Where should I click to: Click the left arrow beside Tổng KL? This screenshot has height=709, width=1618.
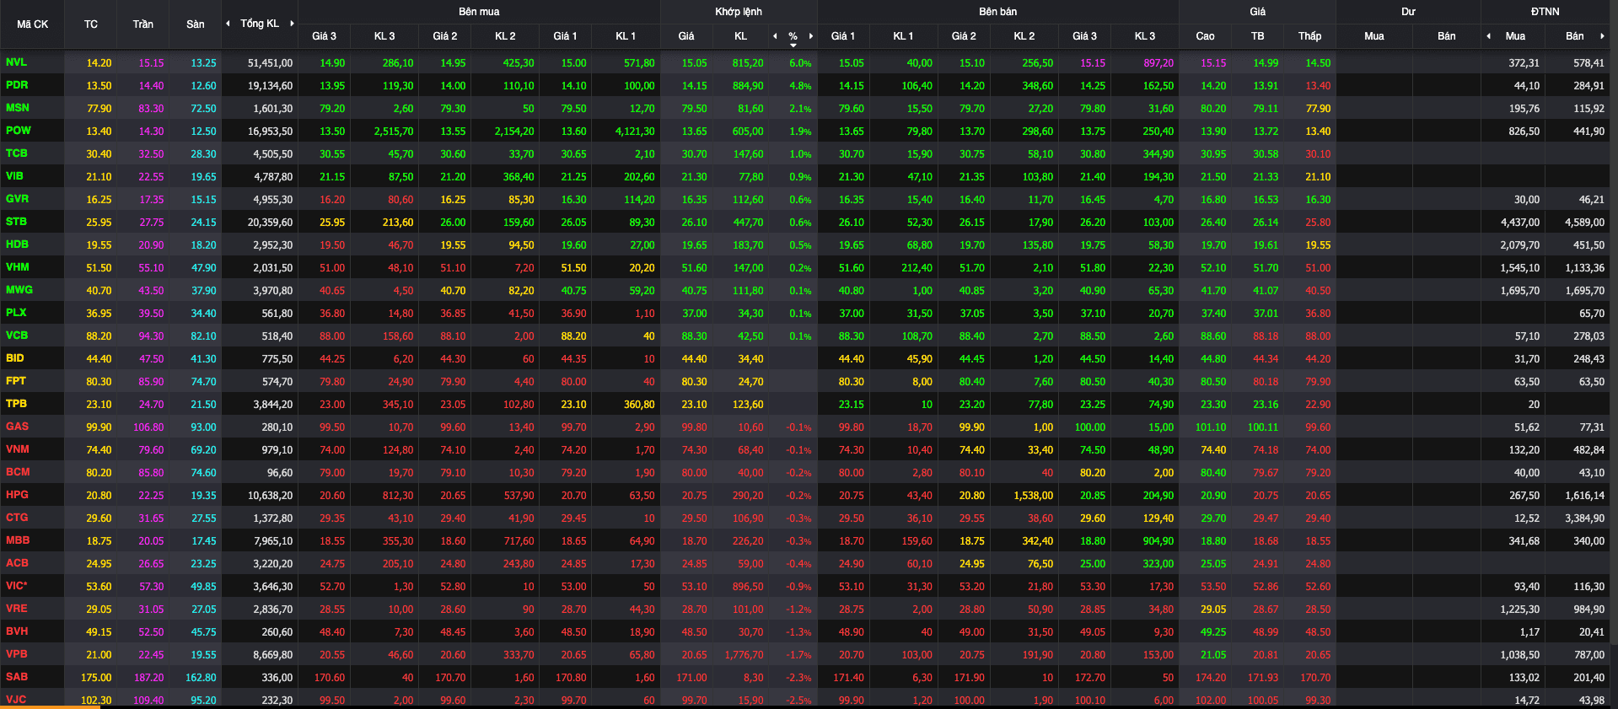click(x=228, y=24)
